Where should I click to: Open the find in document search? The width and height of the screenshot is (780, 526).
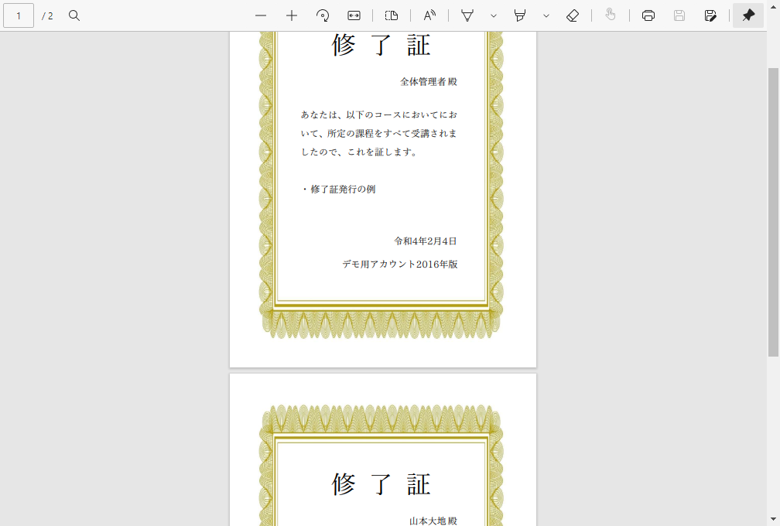pyautogui.click(x=74, y=15)
